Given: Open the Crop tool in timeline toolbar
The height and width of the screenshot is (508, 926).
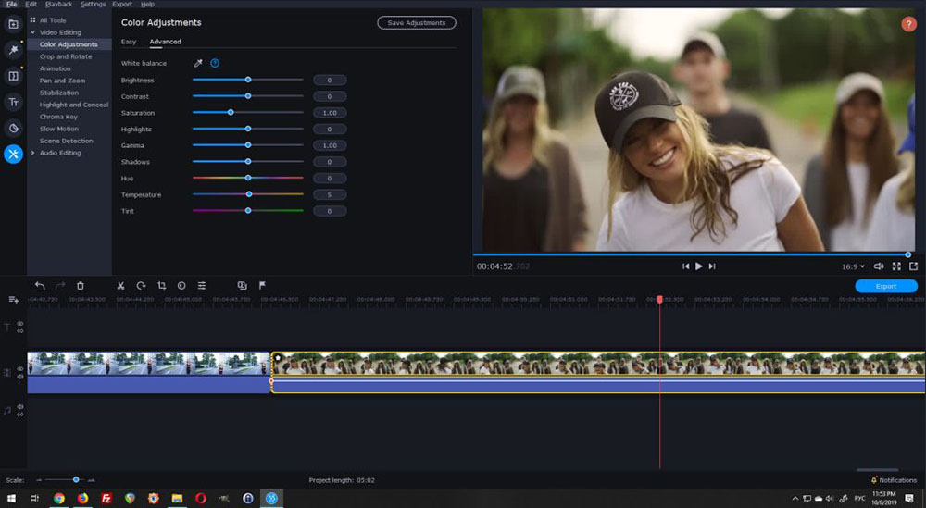Looking at the screenshot, I should pyautogui.click(x=161, y=286).
